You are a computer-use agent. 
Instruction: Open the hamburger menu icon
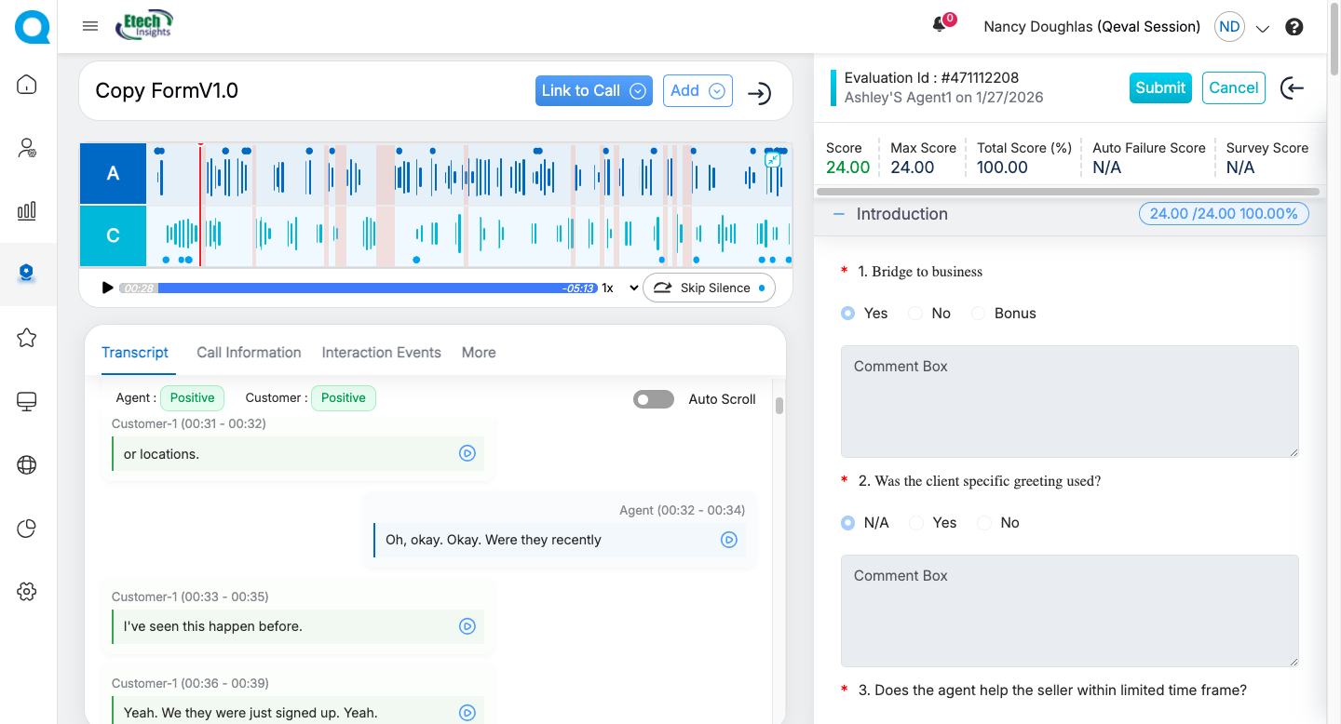90,26
